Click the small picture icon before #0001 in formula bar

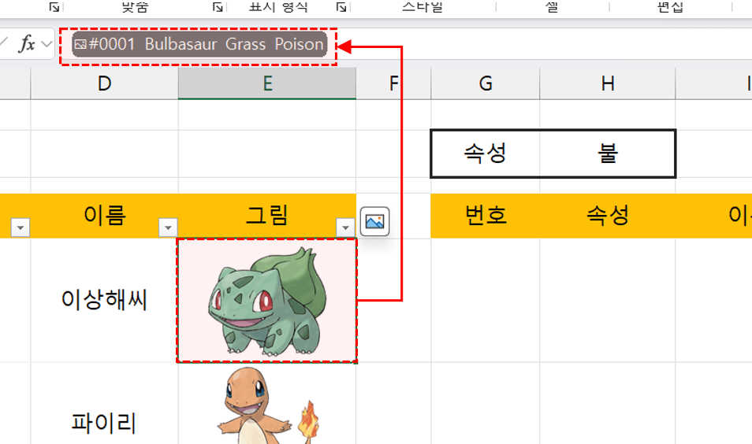tap(80, 45)
